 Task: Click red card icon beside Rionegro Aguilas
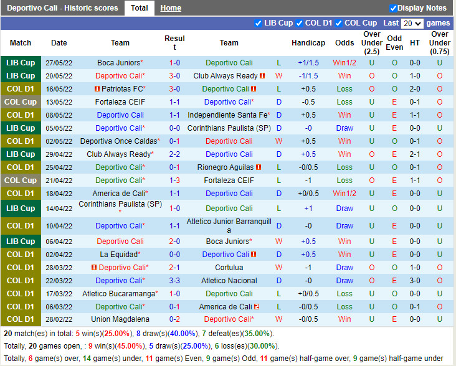pyautogui.click(x=258, y=167)
